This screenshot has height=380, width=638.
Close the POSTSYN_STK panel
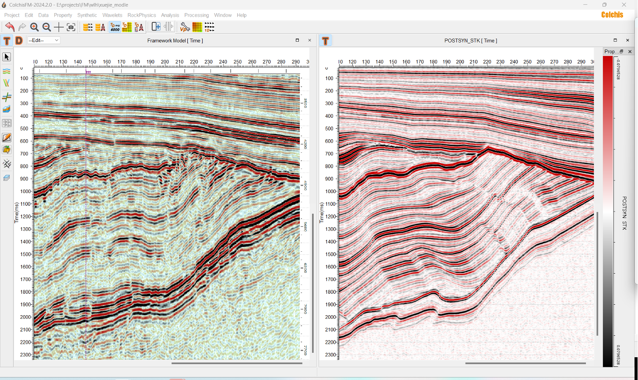pyautogui.click(x=627, y=40)
